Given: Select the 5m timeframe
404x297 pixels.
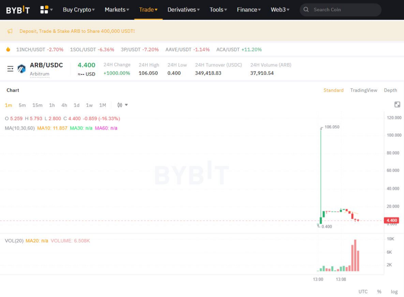Looking at the screenshot, I should pos(22,105).
